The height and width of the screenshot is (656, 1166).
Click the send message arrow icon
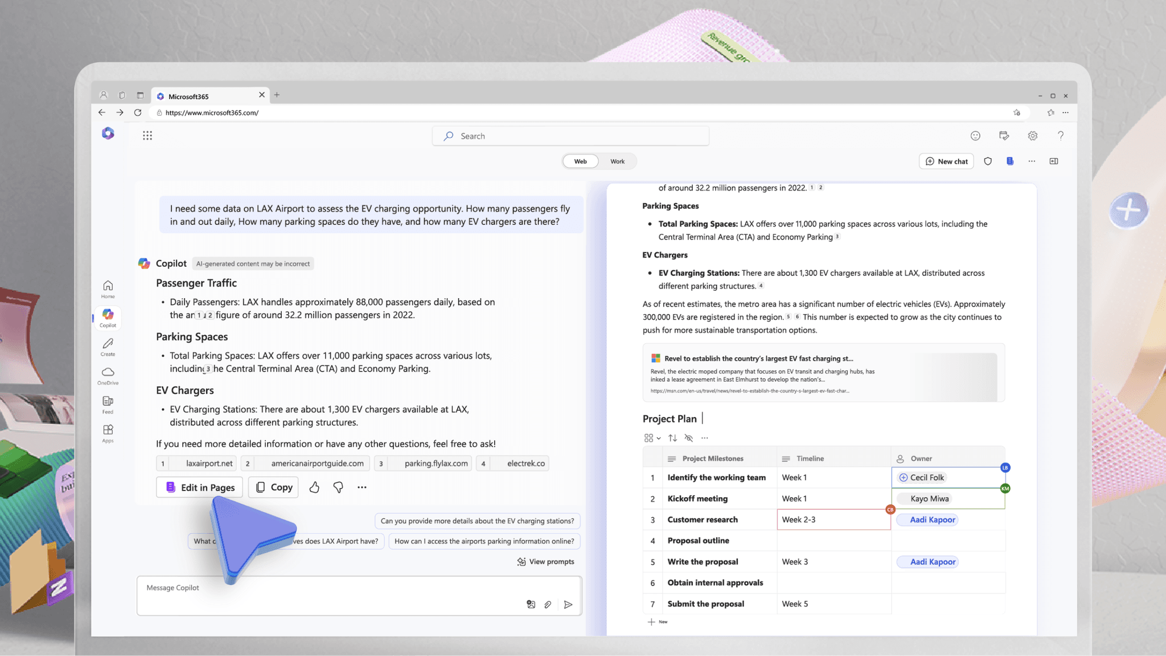568,604
